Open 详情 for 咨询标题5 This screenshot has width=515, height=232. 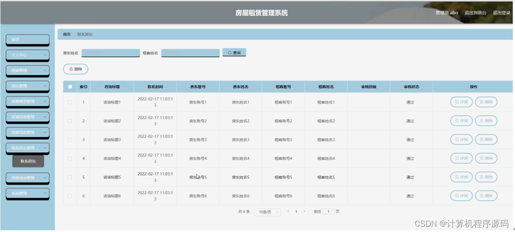click(461, 177)
